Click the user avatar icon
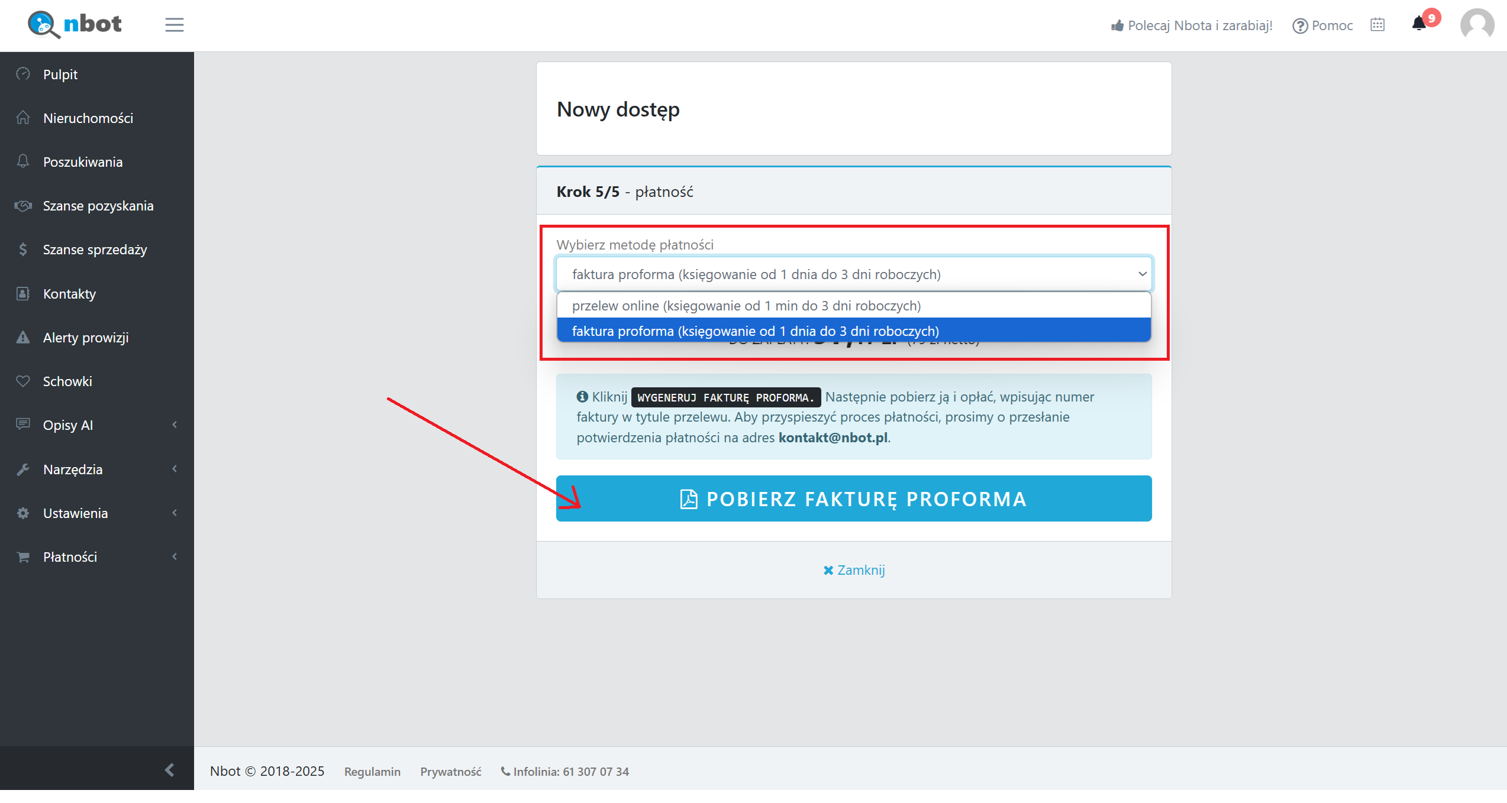 (1477, 25)
